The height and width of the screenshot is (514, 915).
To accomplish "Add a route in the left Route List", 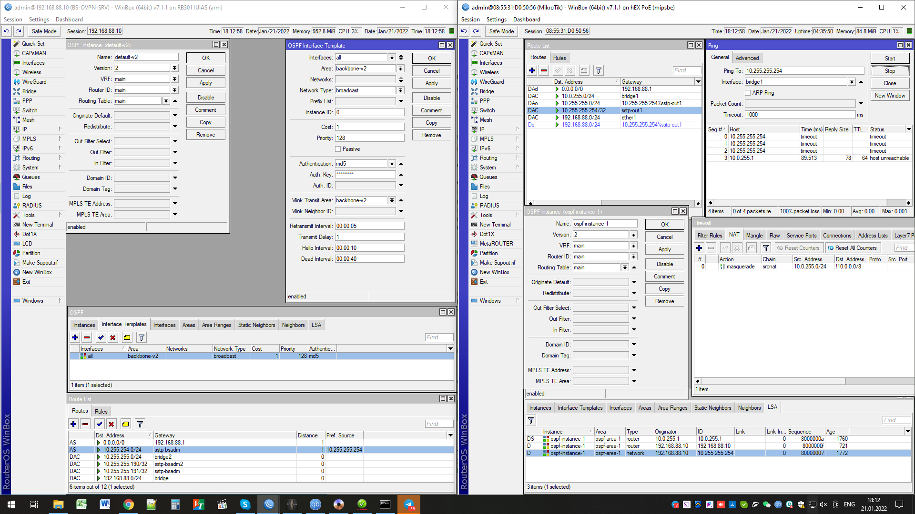I will click(x=73, y=424).
